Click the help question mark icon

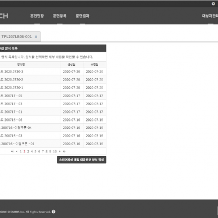tap(54, 212)
